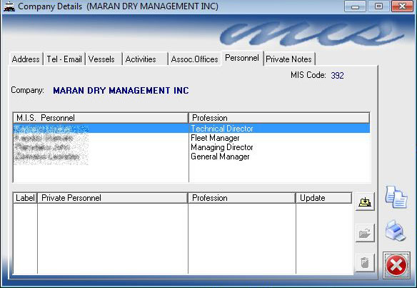The height and width of the screenshot is (288, 417).
Task: Select the Fleet Manager row
Action: coord(191,138)
